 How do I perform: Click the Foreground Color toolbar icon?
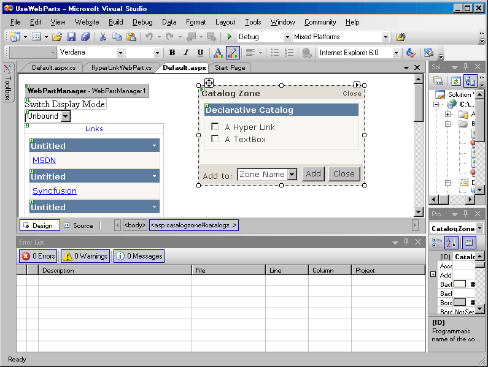pos(217,53)
